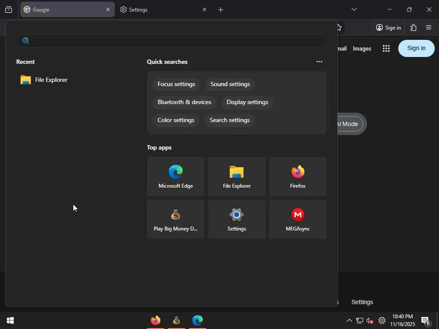Open Firefox application hamburger menu
The width and height of the screenshot is (439, 329).
[429, 27]
